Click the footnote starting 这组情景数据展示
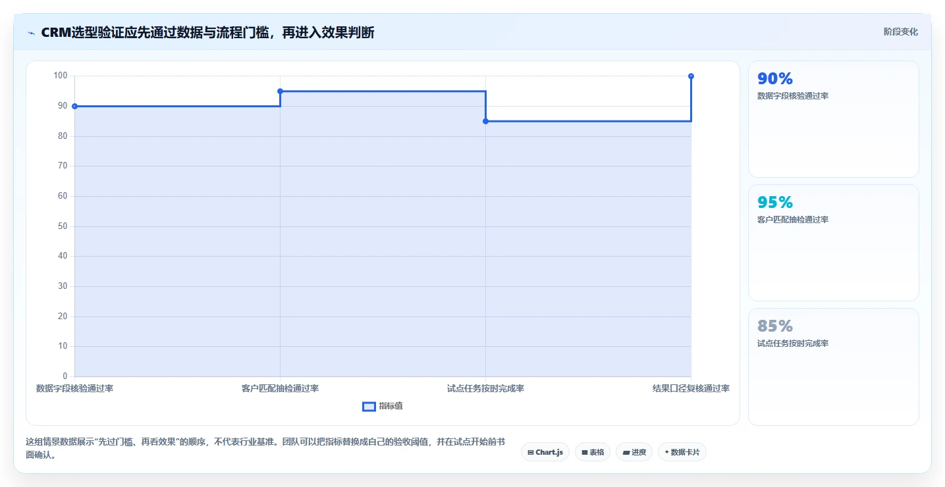945x487 pixels. [265, 448]
